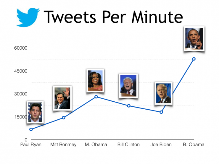Select the Mitt Romney waving photo
This screenshot has height=164, width=219.
tap(62, 98)
